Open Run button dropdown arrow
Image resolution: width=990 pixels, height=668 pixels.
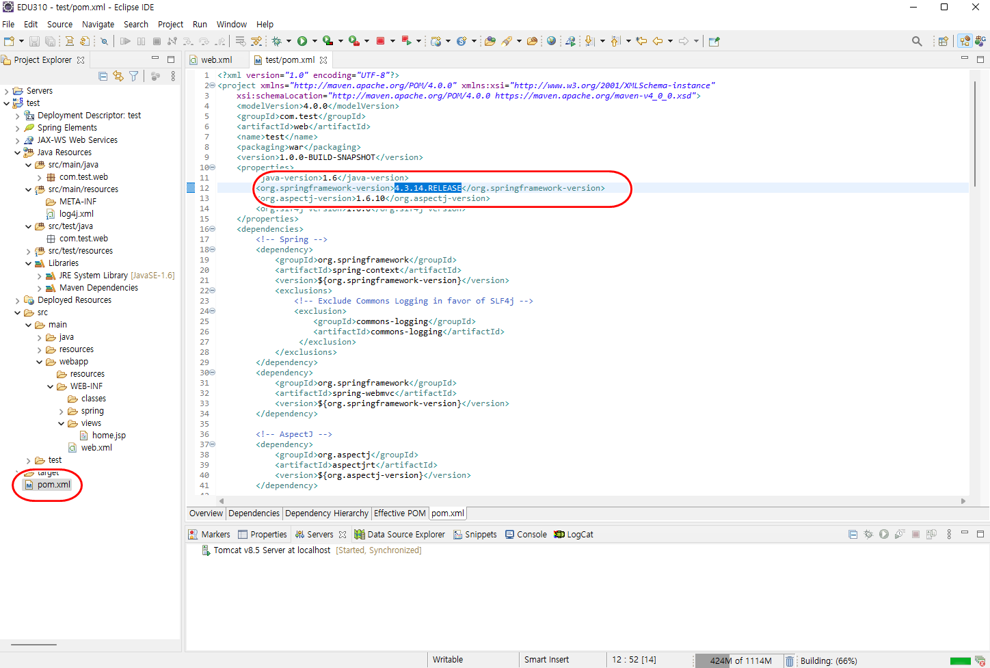(x=315, y=41)
